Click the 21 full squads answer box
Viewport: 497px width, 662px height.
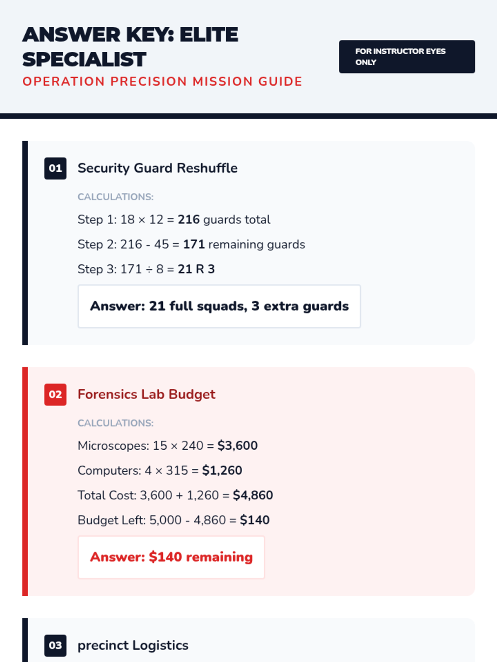click(219, 306)
